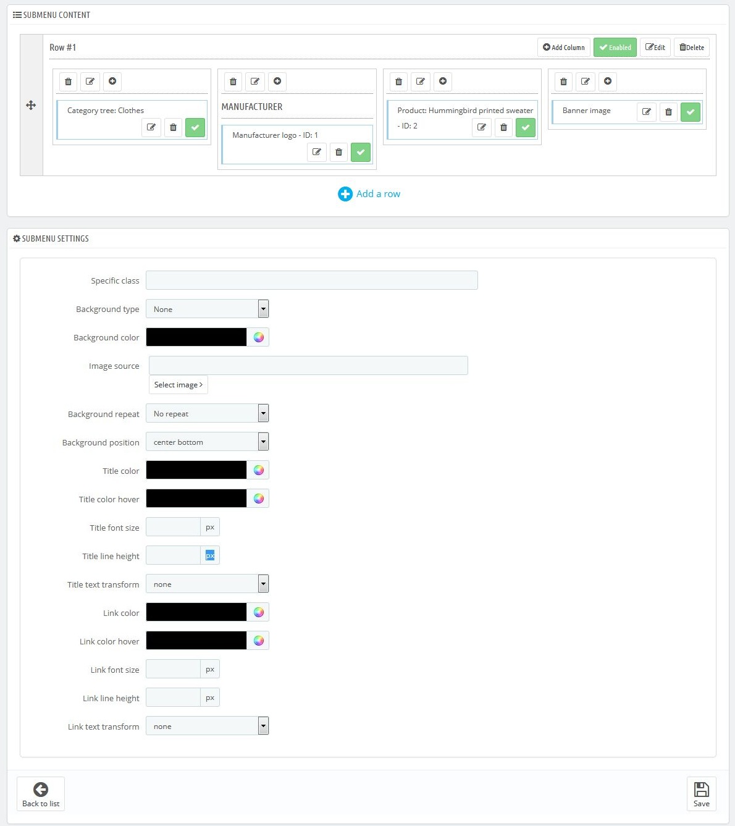This screenshot has height=826, width=735.
Task: Toggle enabled status of Category tree: Clothes
Action: (195, 127)
